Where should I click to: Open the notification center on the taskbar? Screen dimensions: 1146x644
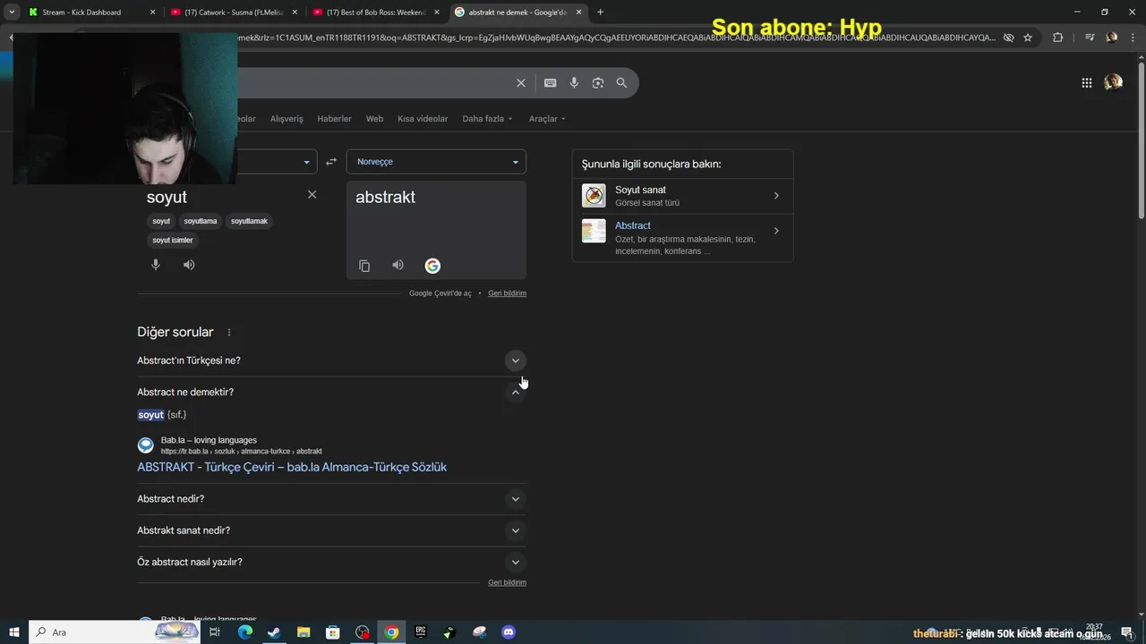point(1126,632)
